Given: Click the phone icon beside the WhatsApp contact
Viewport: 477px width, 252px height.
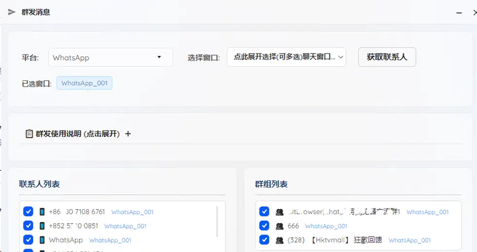Looking at the screenshot, I should click(42, 240).
